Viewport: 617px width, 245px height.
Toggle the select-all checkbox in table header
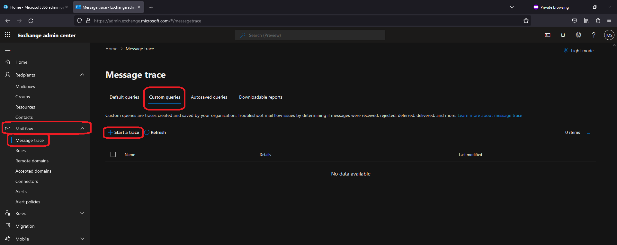(113, 154)
